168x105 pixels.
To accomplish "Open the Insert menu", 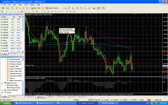I will pyautogui.click(x=14, y=5).
